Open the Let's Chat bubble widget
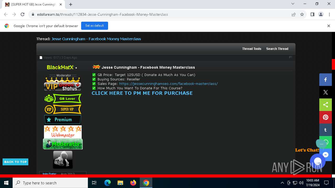This screenshot has width=335, height=188. pyautogui.click(x=317, y=161)
